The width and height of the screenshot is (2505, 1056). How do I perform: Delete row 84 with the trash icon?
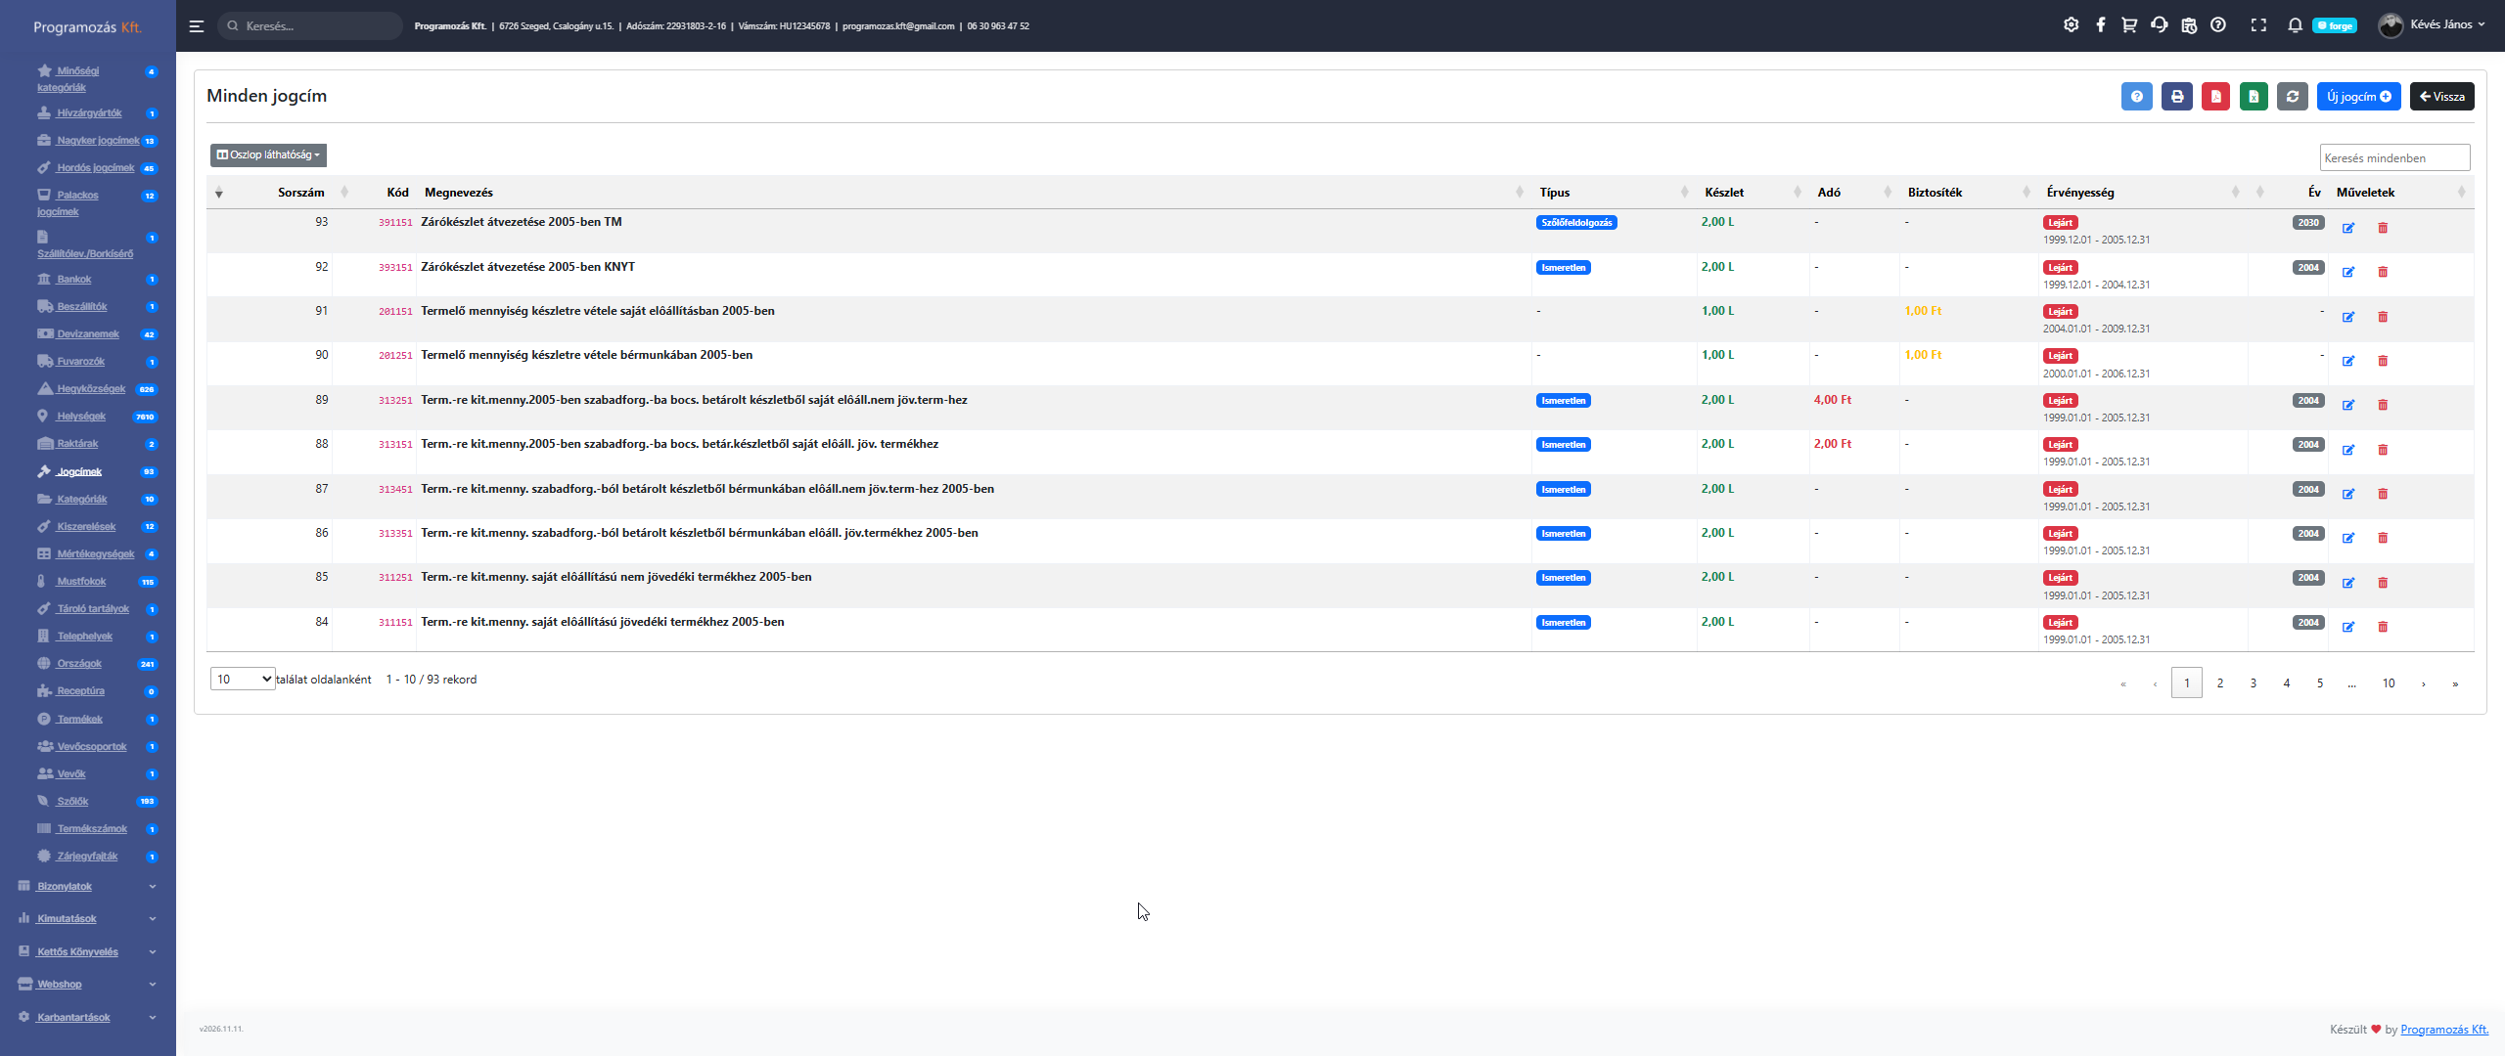tap(2383, 627)
